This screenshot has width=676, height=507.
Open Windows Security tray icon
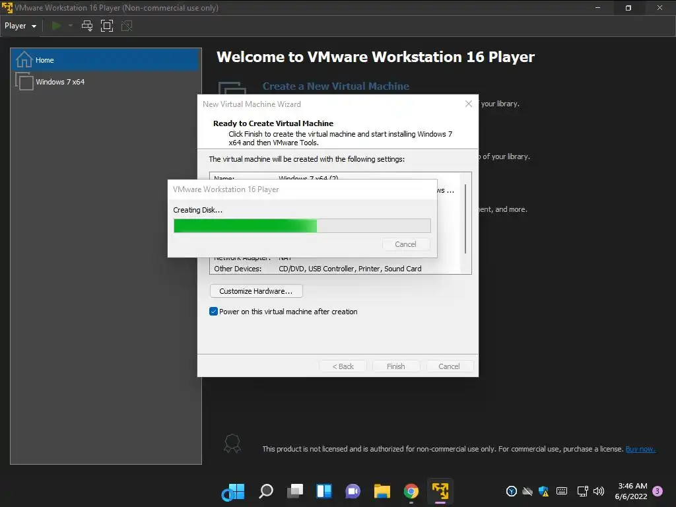tap(544, 491)
